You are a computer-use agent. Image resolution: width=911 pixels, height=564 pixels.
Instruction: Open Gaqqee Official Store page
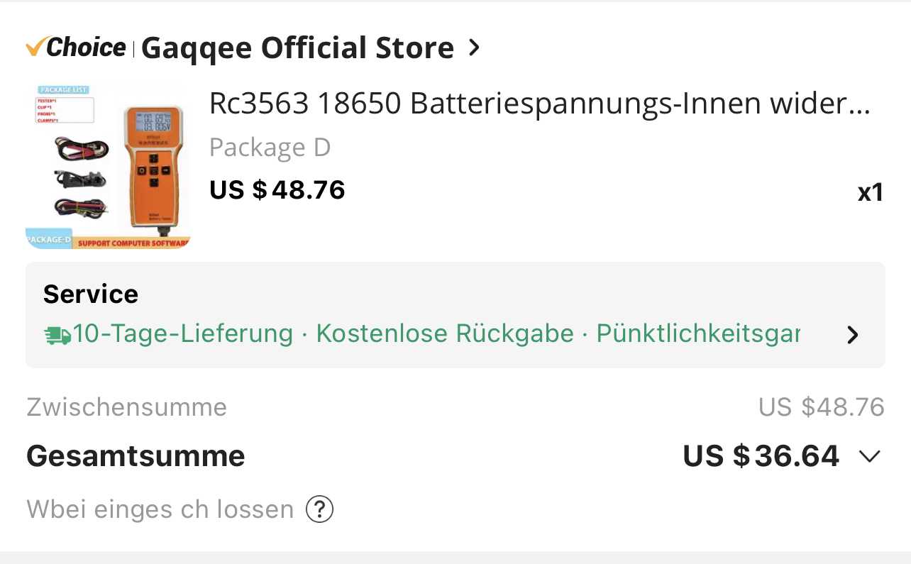pyautogui.click(x=297, y=48)
